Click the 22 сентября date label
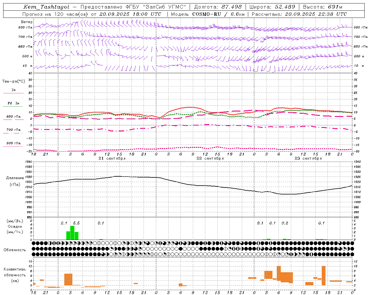This screenshot has width=369, height=295. coord(210,158)
